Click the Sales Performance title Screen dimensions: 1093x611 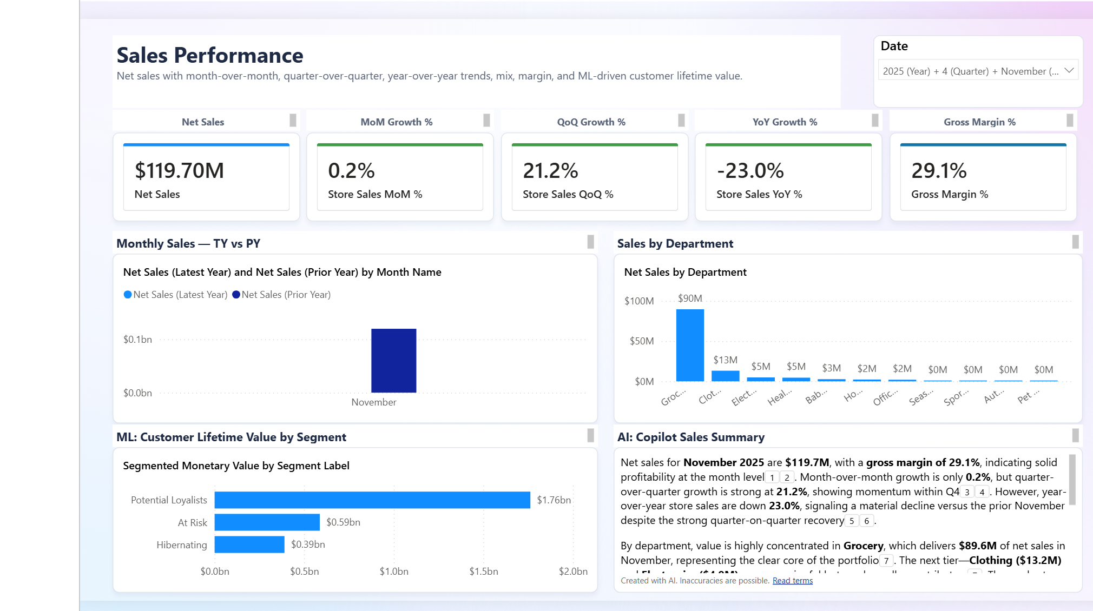pyautogui.click(x=210, y=55)
